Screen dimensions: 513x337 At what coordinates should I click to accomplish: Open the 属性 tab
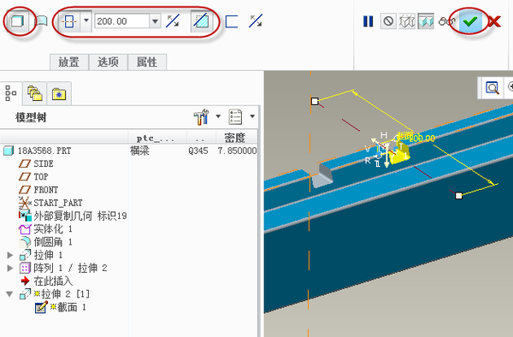coord(147,62)
